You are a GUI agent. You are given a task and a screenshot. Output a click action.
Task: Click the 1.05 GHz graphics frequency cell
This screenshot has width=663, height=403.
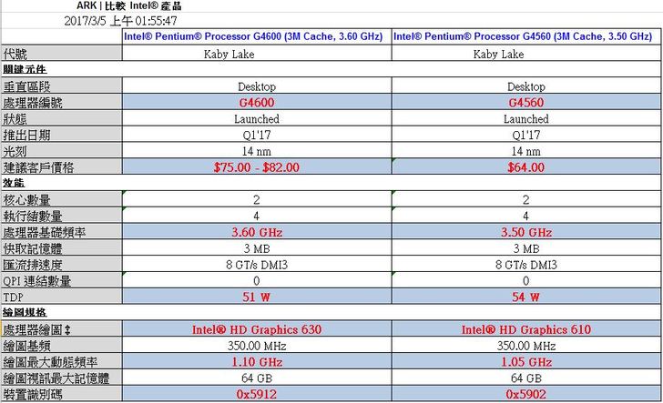pos(526,361)
